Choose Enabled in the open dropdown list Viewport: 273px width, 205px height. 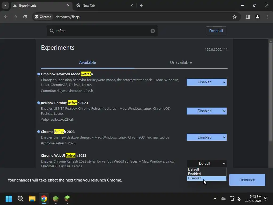pos(207,174)
